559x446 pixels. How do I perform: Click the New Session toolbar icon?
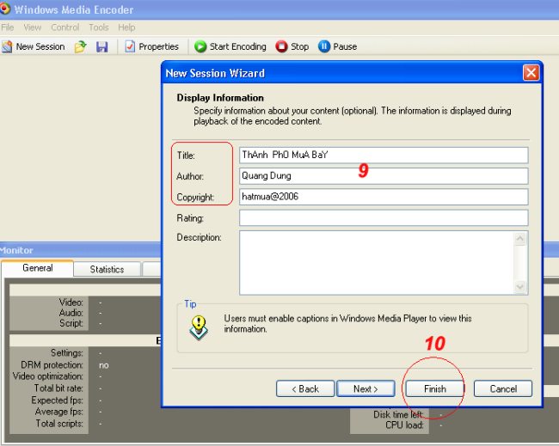pyautogui.click(x=8, y=46)
